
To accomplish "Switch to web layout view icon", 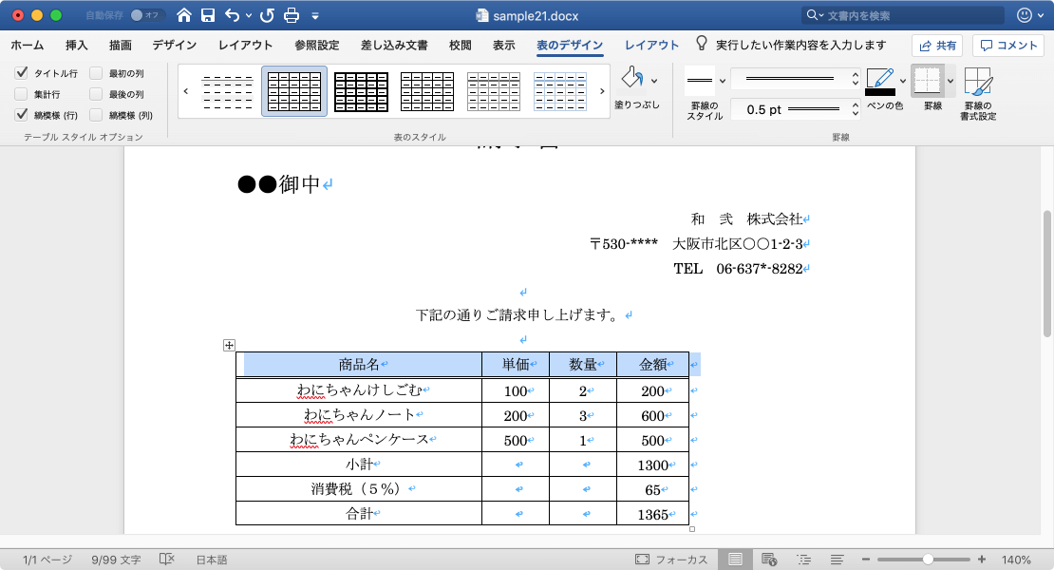I will (x=770, y=560).
